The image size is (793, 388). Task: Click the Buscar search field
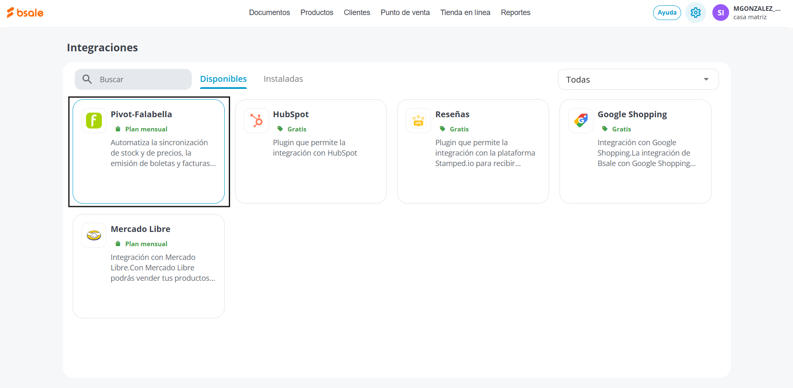pos(133,79)
